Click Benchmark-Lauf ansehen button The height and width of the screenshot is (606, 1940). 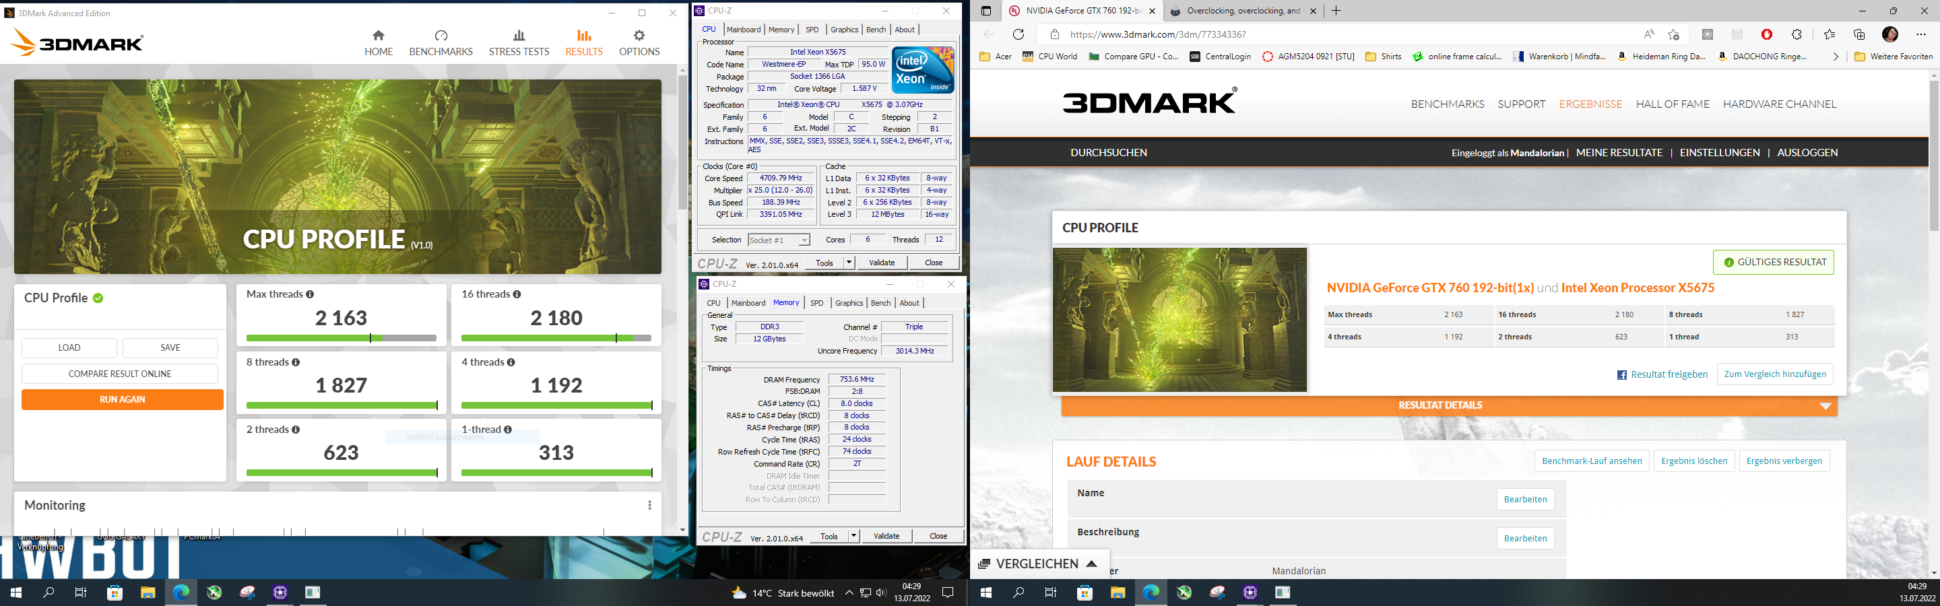click(x=1592, y=461)
